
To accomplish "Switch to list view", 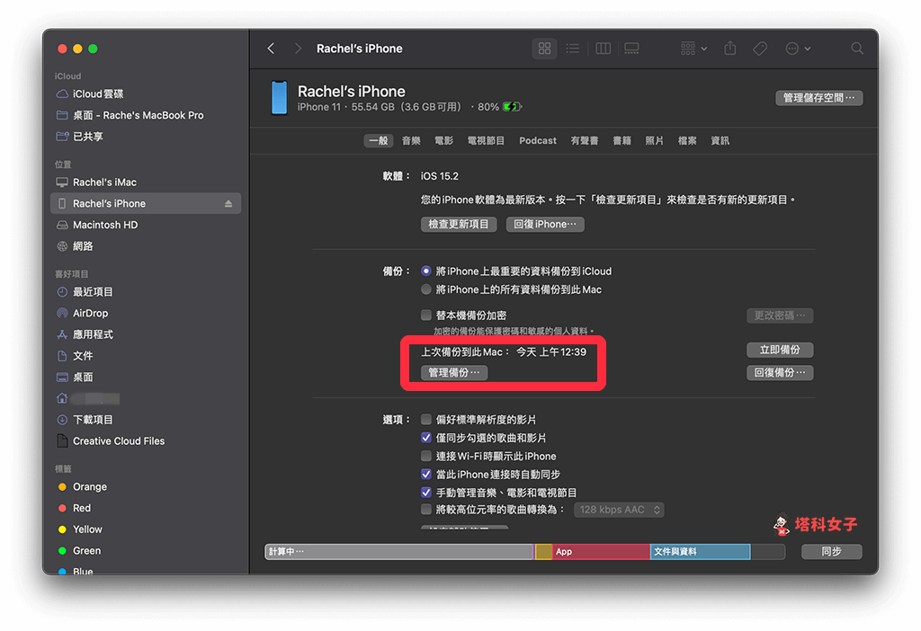I will [x=573, y=49].
